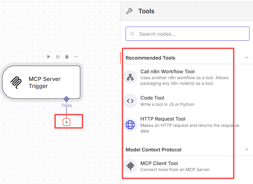Choose the Code Tool label
Image resolution: width=253 pixels, height=184 pixels.
tap(152, 98)
